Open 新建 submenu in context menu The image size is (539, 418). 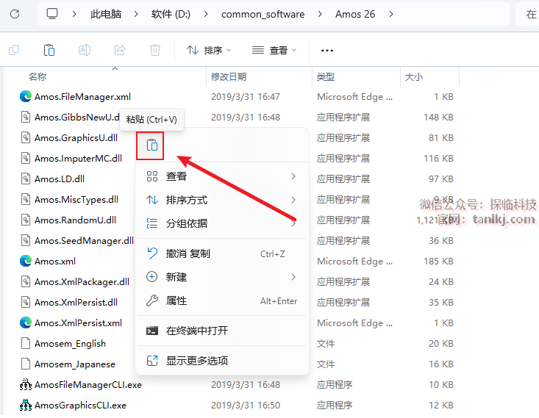coord(222,277)
